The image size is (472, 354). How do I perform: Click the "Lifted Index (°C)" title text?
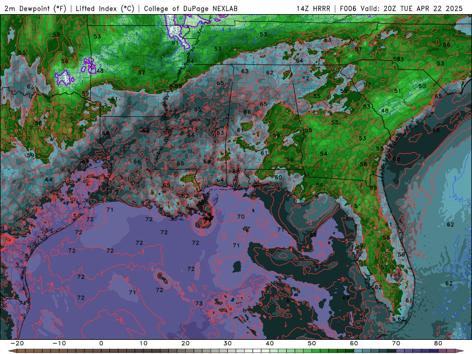click(x=105, y=8)
